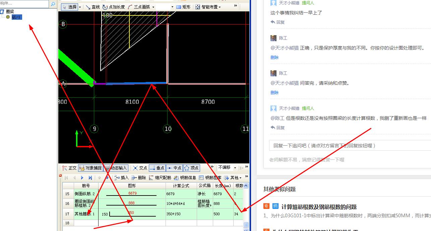Open the 智能布置 smart layout menu
The height and width of the screenshot is (231, 431).
coord(208,7)
